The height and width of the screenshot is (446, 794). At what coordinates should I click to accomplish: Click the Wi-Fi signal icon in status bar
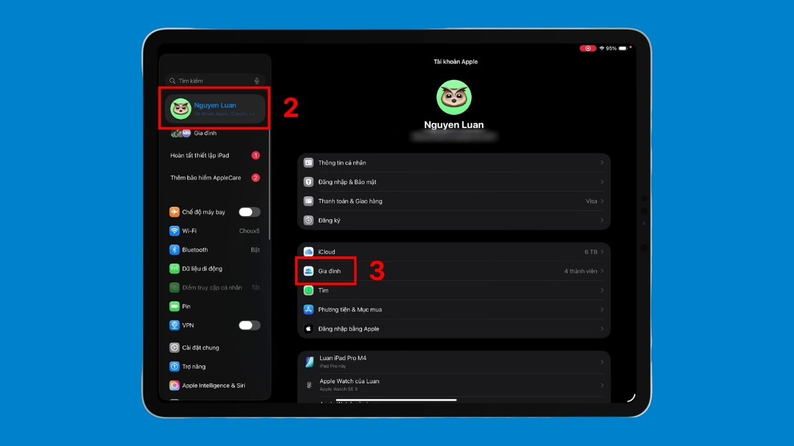click(602, 48)
